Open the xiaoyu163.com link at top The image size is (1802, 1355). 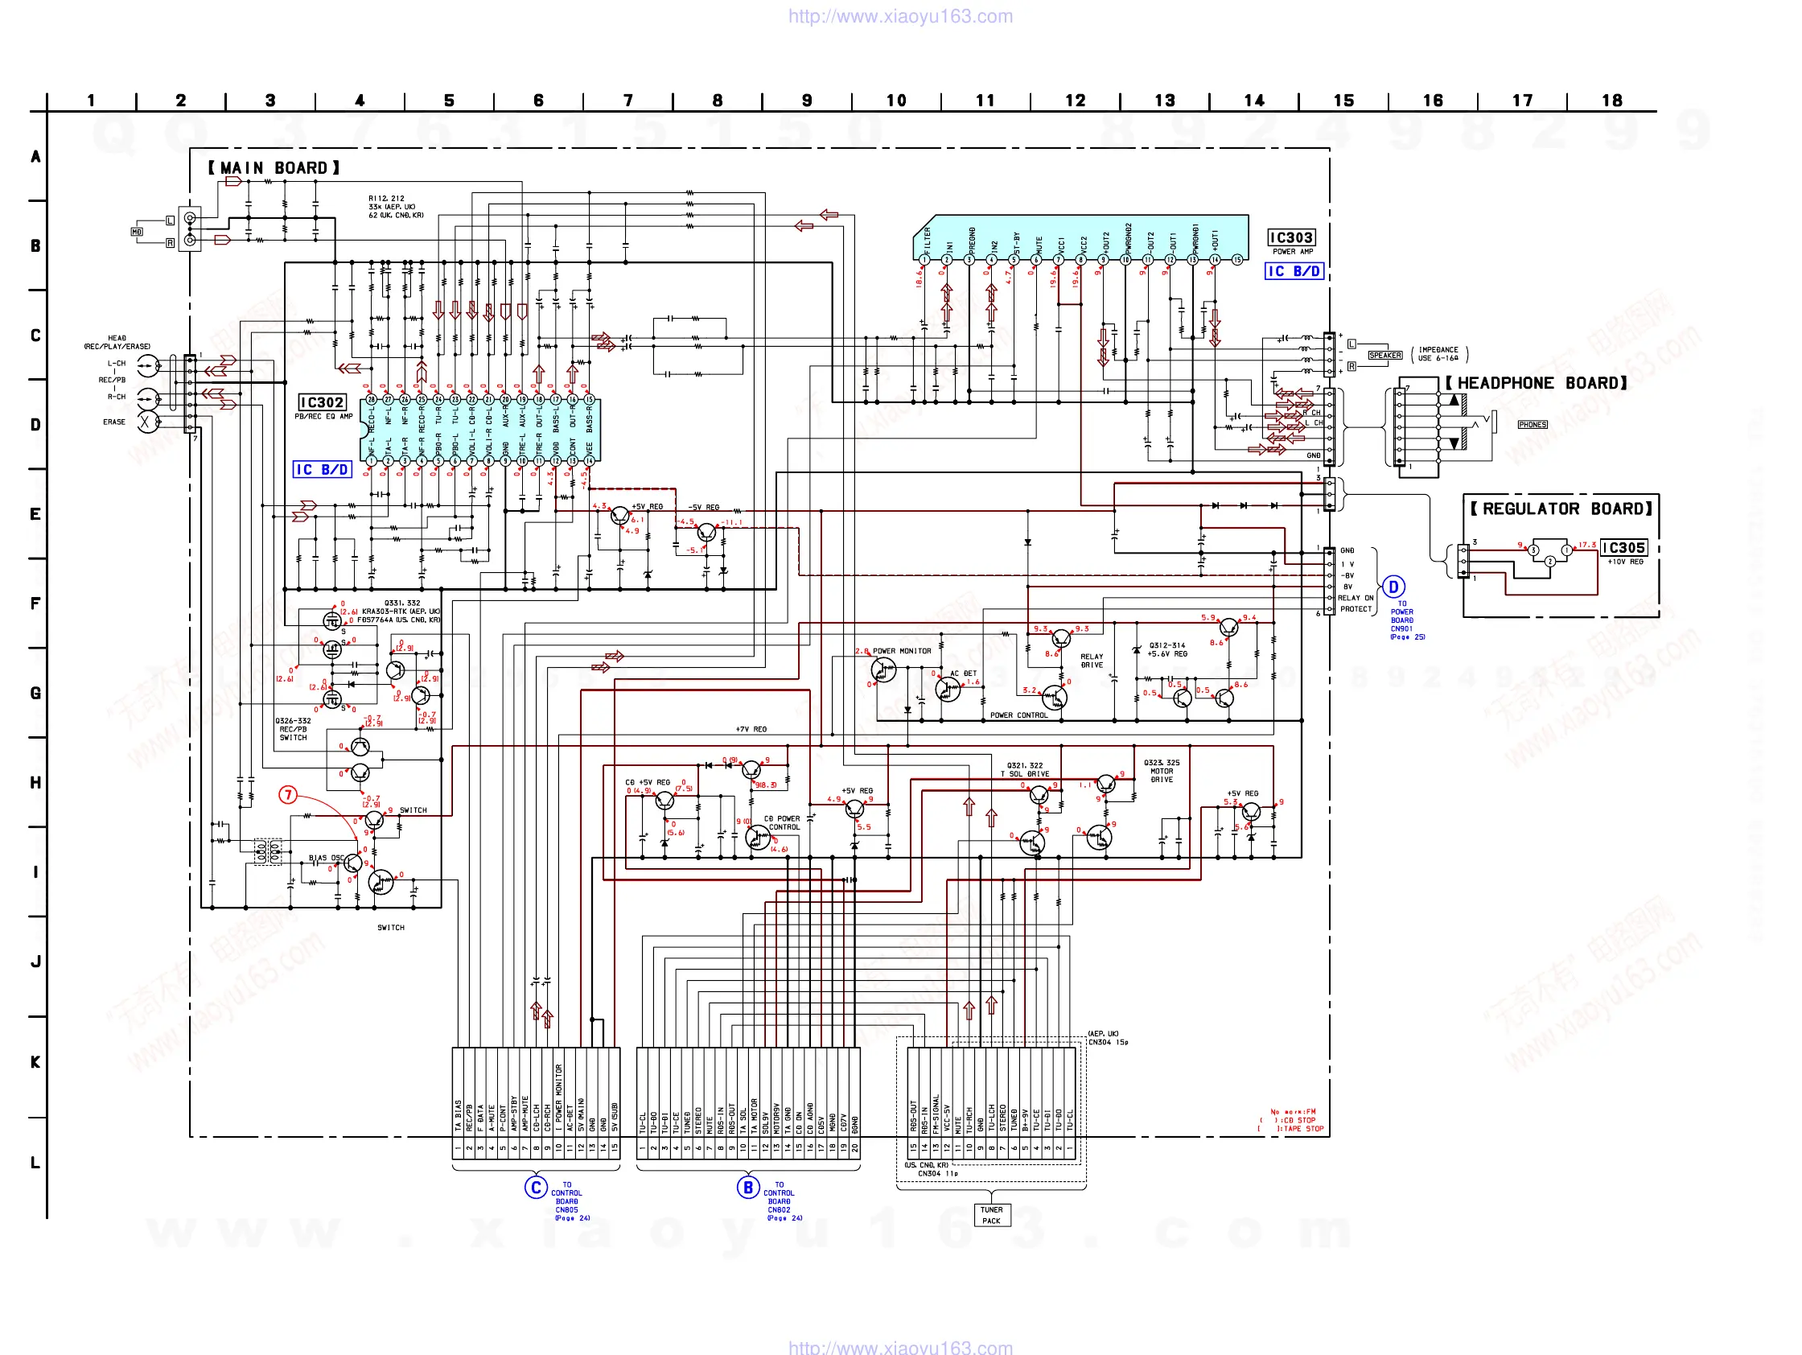[900, 16]
